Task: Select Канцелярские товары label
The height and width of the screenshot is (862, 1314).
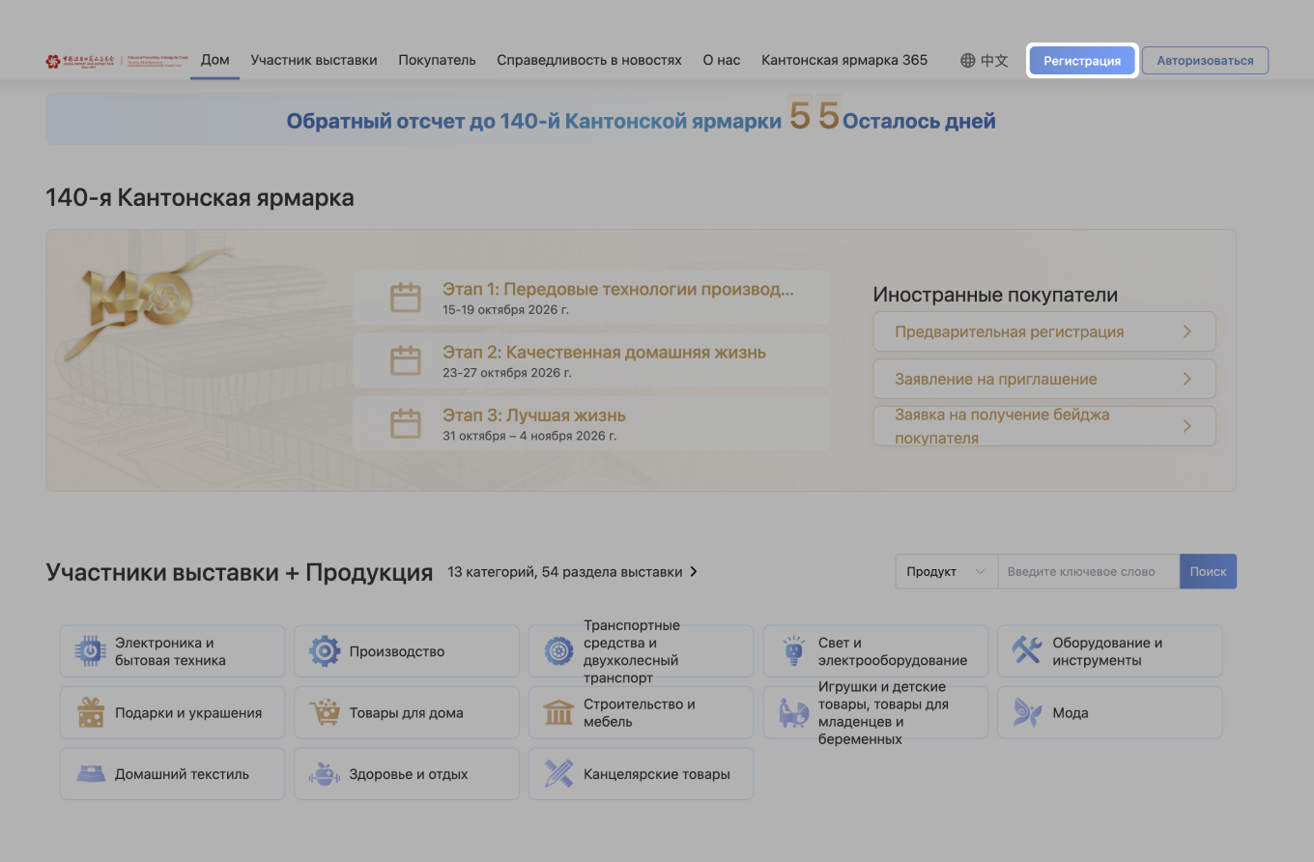Action: tap(657, 774)
